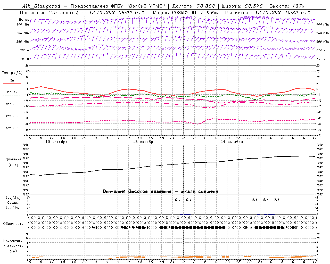Click the '(мм/1ч.)' precipitation unit label
The height and width of the screenshot is (264, 330).
(x=13, y=208)
